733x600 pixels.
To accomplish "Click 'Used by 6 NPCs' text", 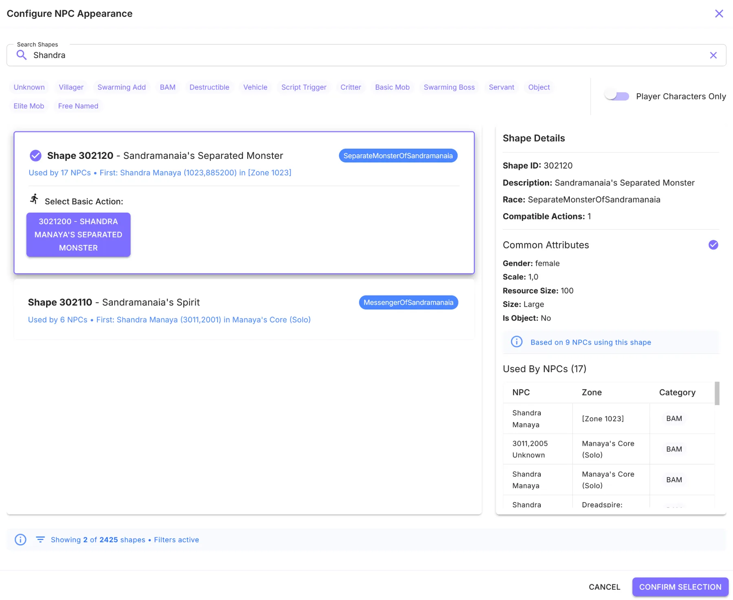I will 57,320.
